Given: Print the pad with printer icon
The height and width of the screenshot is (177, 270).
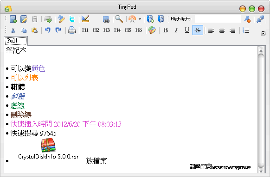Looking at the screenshot, I should (x=72, y=30).
